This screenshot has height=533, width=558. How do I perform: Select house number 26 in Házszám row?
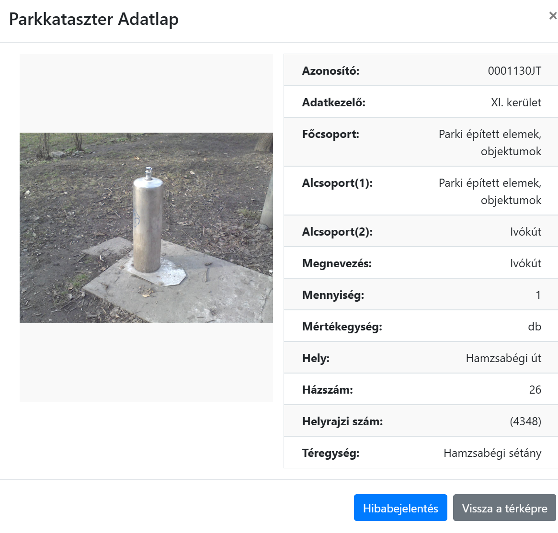pos(535,390)
